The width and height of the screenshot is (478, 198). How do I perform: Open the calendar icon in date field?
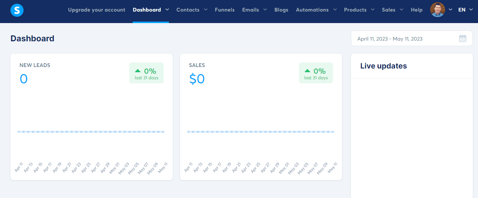(463, 38)
